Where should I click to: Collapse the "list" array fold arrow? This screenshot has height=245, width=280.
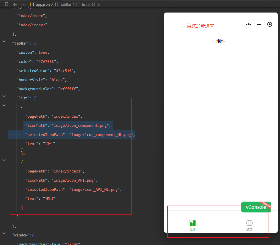4,96
